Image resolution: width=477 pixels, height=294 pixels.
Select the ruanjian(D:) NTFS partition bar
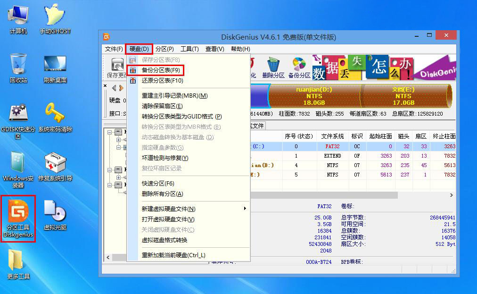314,96
